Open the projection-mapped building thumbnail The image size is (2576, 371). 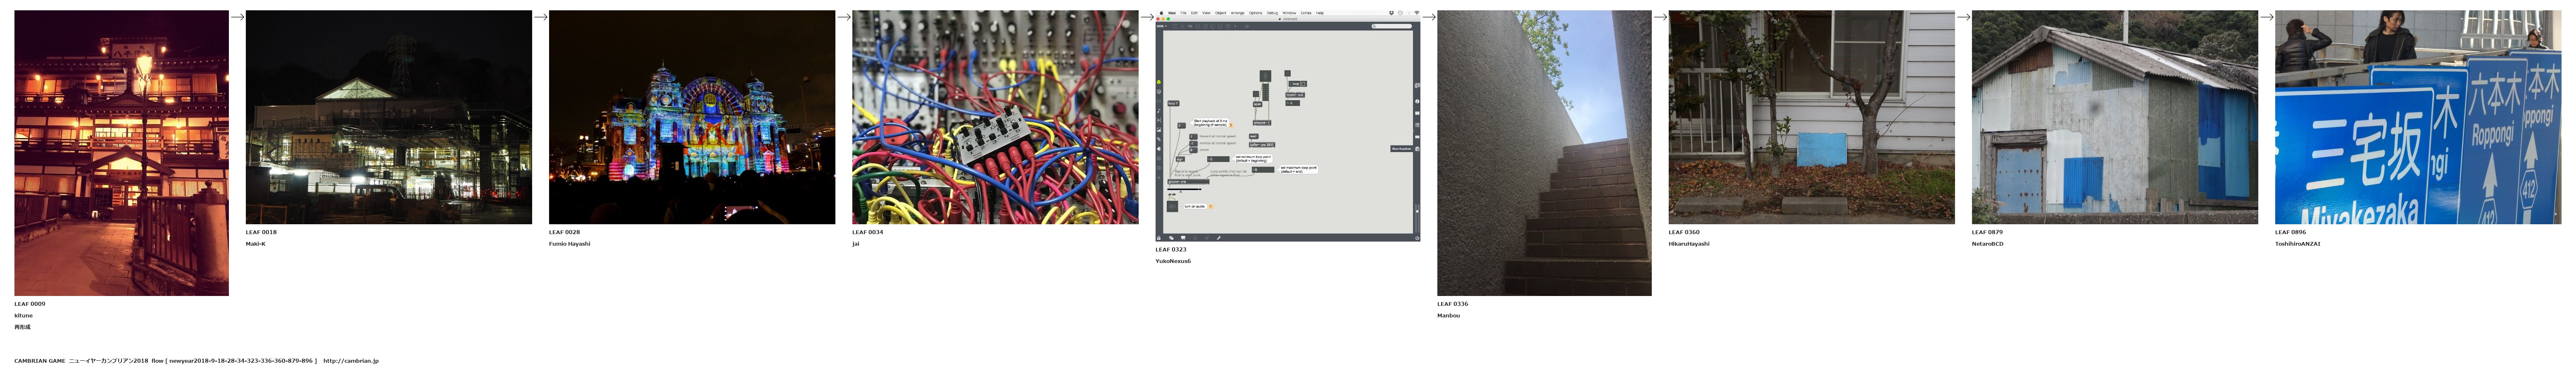point(691,117)
